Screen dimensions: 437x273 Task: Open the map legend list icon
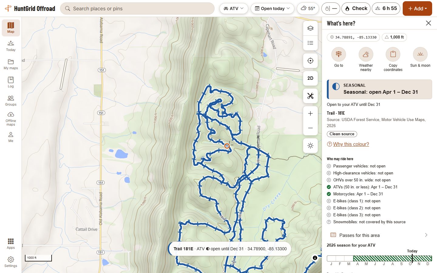point(310,43)
